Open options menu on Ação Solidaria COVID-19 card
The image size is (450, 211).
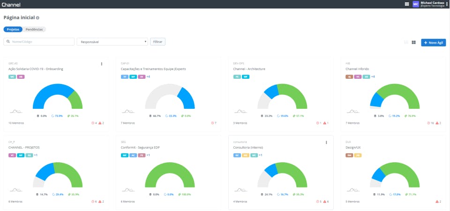pyautogui.click(x=102, y=64)
